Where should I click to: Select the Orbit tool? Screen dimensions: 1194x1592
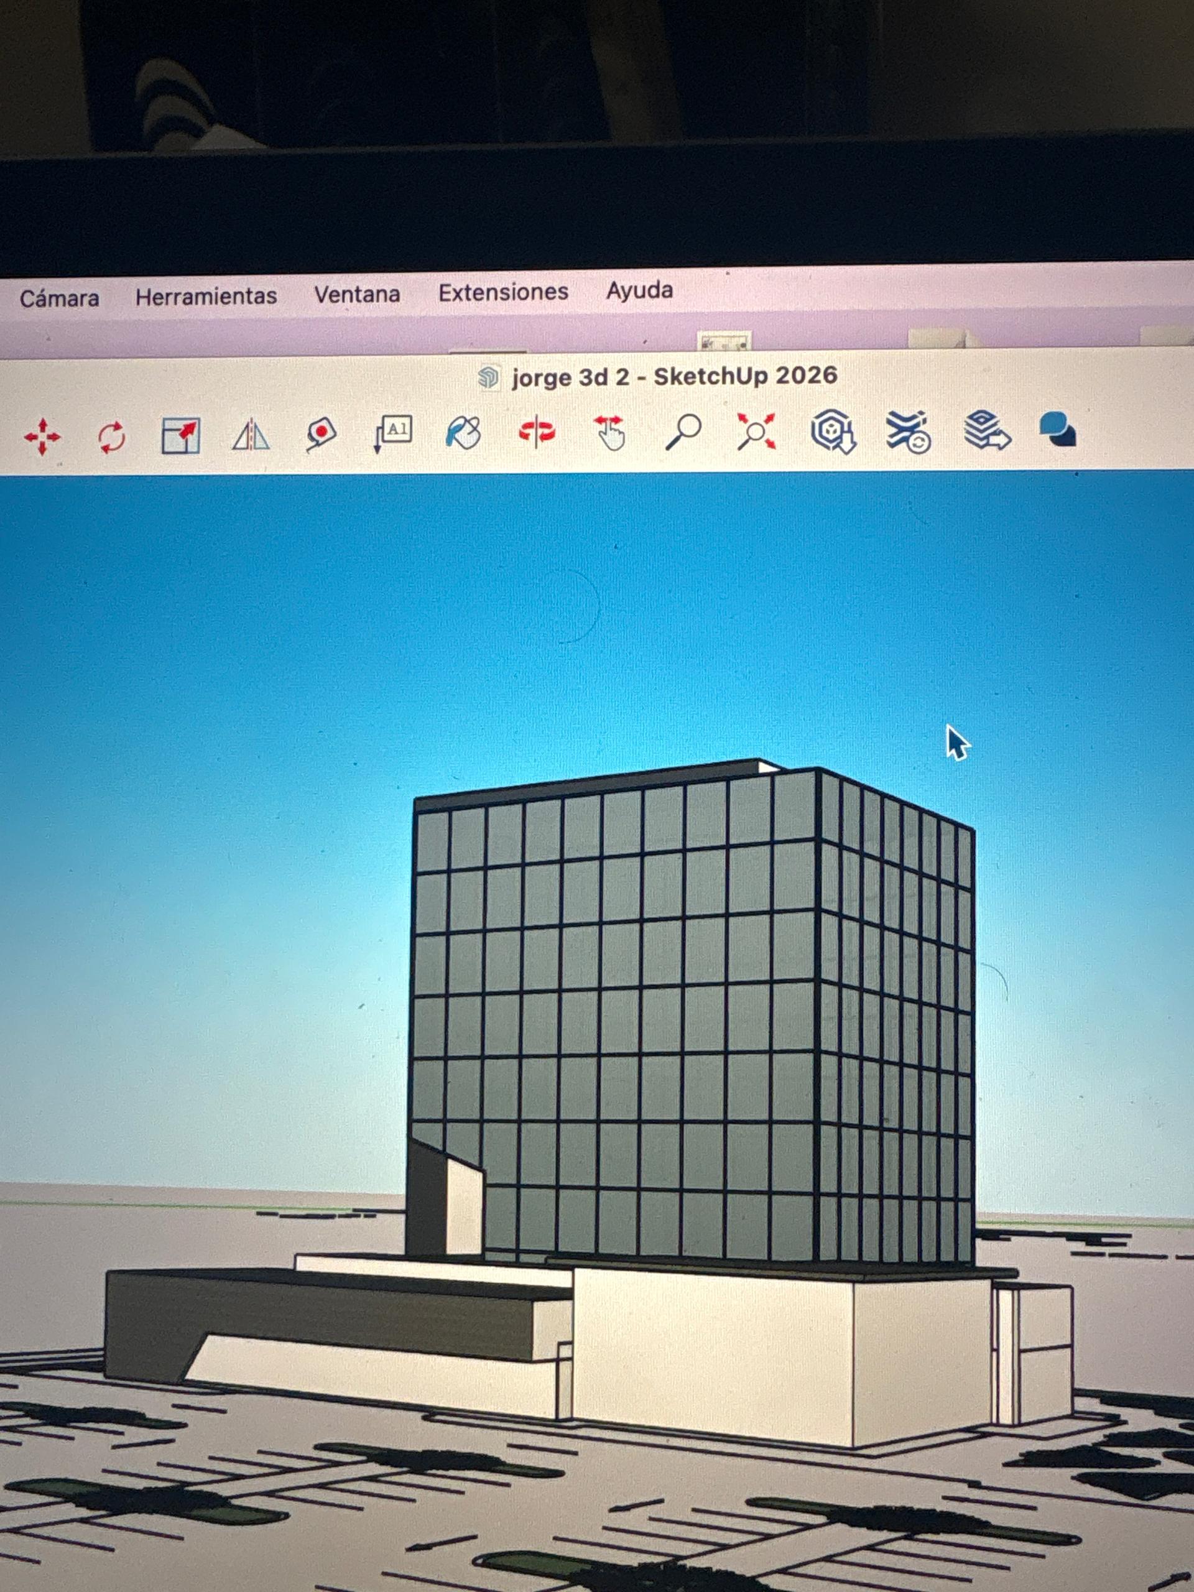(537, 432)
